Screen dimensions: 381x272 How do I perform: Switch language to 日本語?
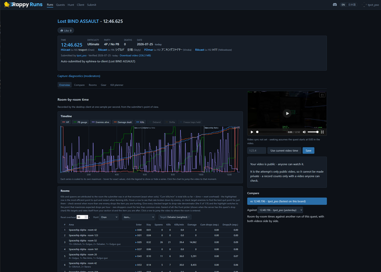click(x=352, y=5)
